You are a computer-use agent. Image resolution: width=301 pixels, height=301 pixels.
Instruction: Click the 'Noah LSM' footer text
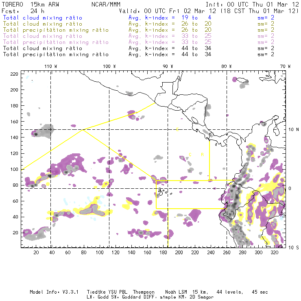point(176,292)
